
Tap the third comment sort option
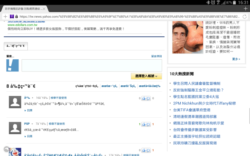point(128,86)
